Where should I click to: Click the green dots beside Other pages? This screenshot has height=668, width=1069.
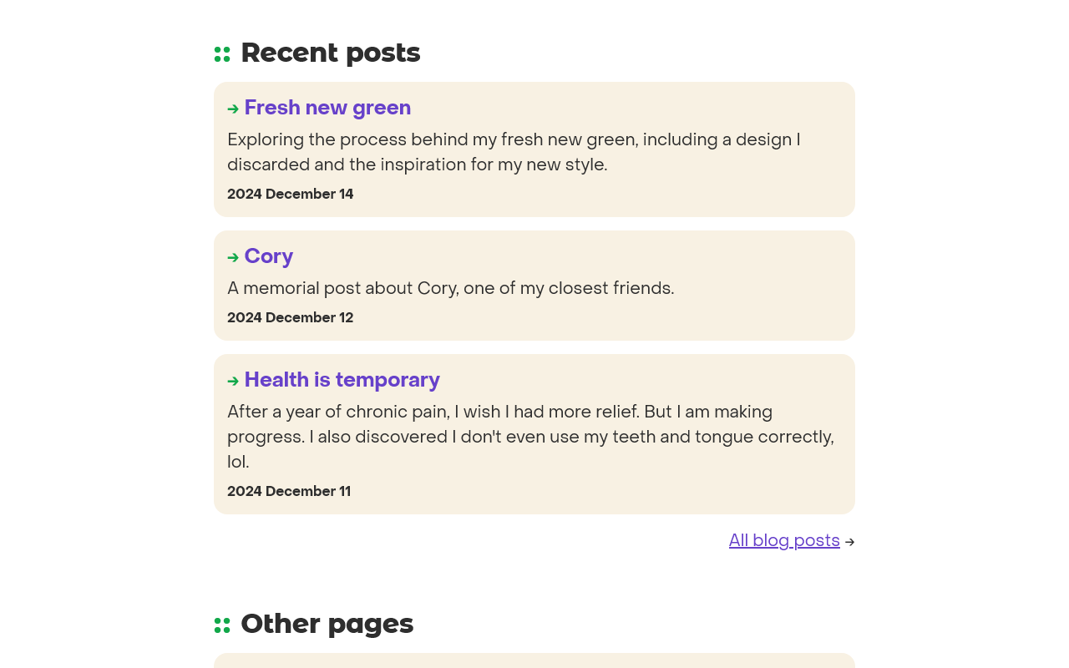point(222,625)
